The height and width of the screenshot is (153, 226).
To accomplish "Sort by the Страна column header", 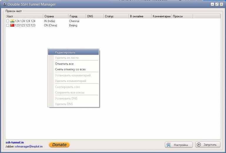I will click(x=56, y=16).
